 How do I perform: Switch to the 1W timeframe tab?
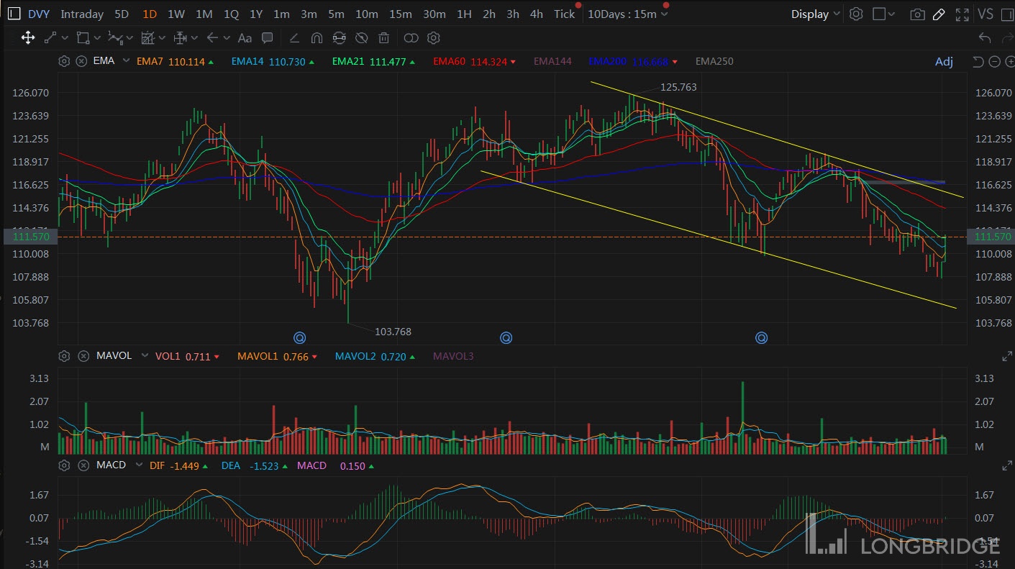click(176, 14)
